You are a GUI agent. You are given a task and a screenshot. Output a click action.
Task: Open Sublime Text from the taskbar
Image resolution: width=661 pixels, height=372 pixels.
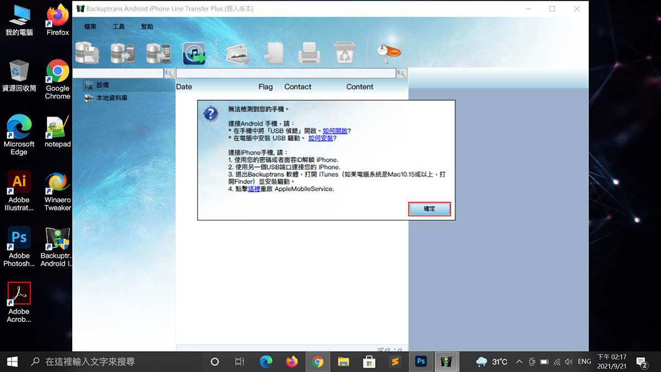pos(394,362)
